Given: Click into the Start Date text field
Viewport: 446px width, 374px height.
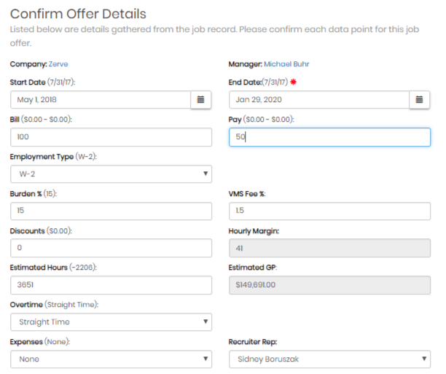Looking at the screenshot, I should pyautogui.click(x=101, y=99).
